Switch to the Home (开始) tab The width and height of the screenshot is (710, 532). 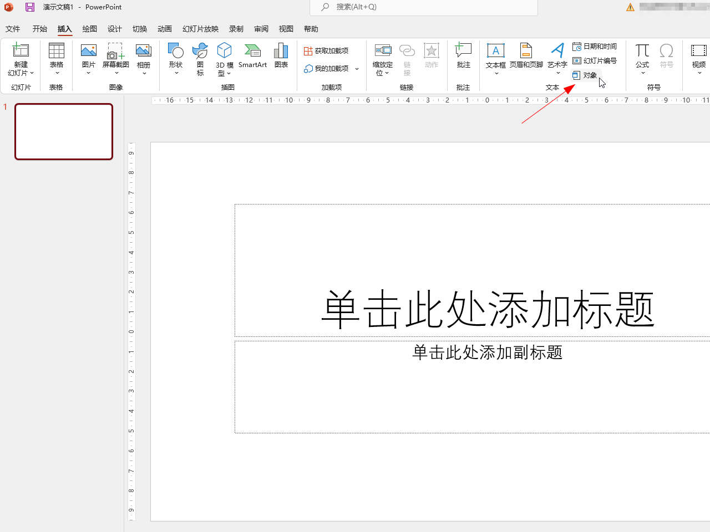click(40, 29)
